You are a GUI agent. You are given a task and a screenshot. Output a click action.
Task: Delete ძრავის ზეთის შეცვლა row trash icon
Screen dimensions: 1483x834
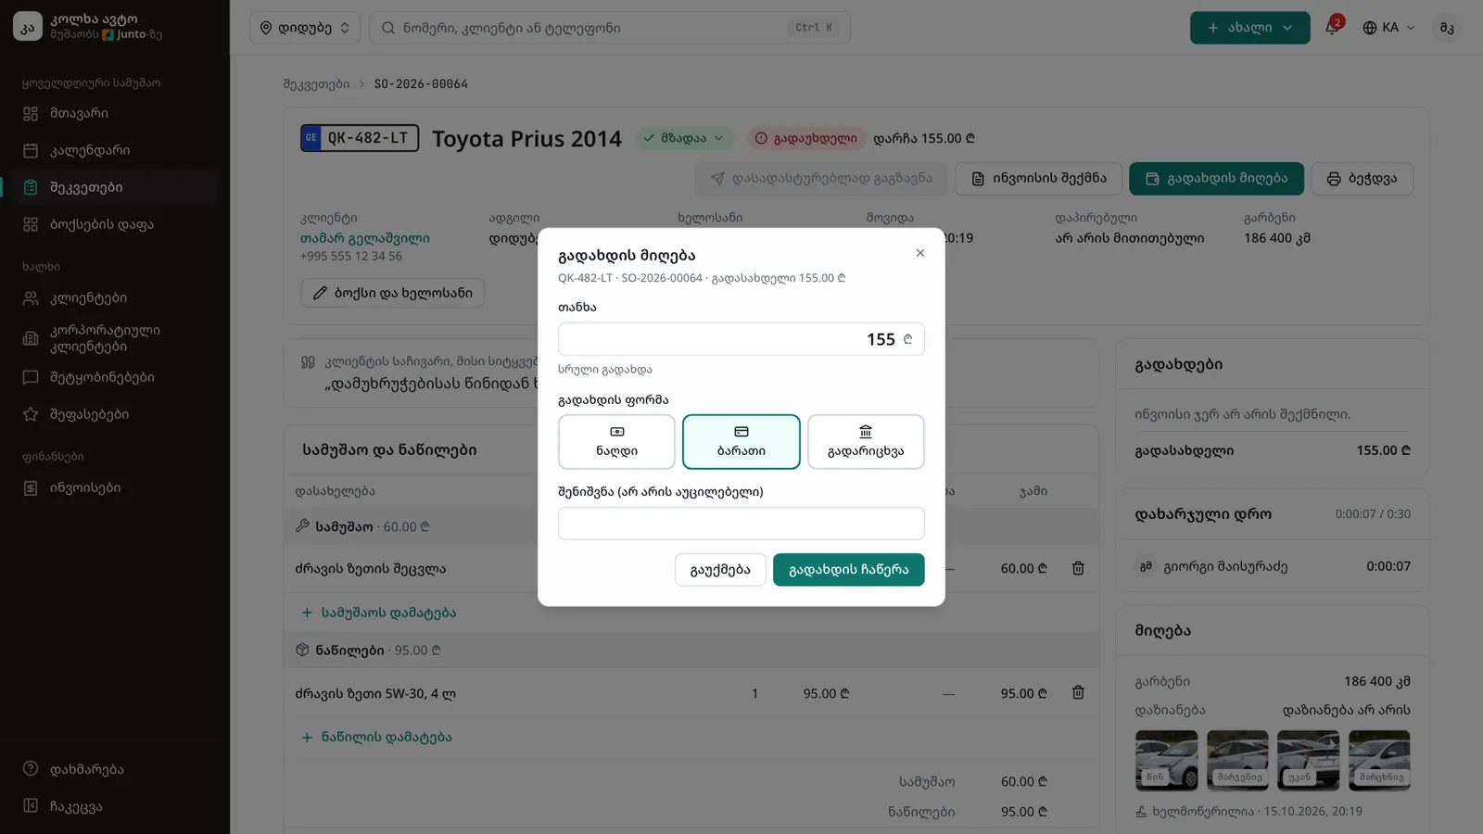1078,569
